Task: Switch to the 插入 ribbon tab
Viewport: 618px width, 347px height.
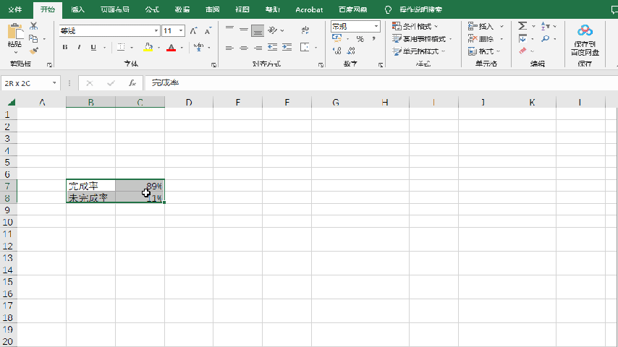Action: tap(78, 10)
